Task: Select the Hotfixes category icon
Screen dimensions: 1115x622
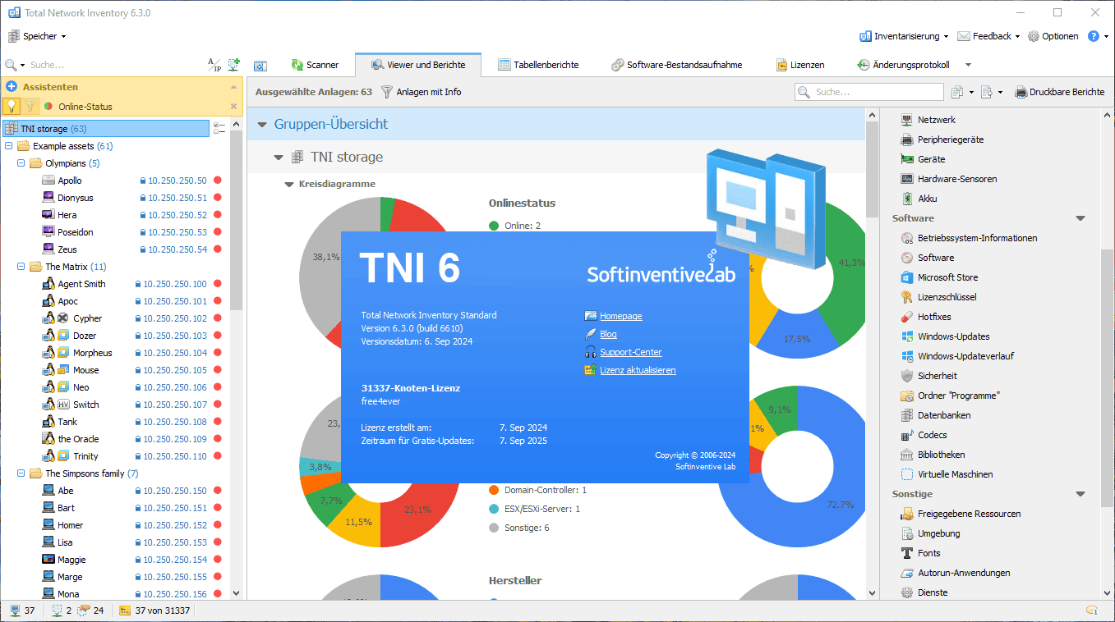Action: tap(907, 317)
